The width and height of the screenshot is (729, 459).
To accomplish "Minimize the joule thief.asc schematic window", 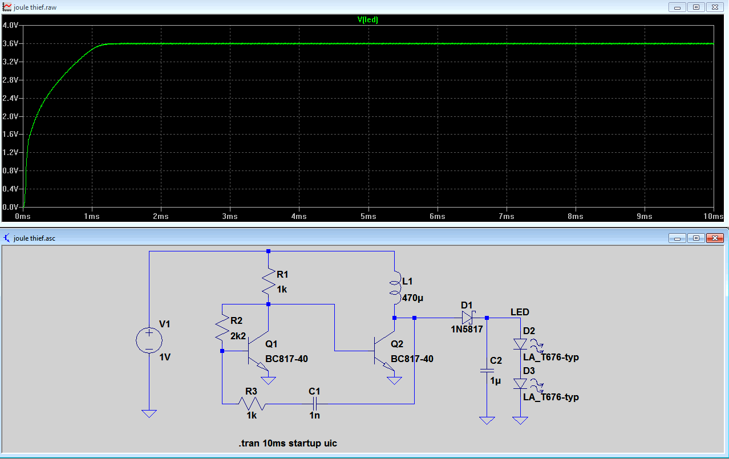I will click(x=678, y=238).
